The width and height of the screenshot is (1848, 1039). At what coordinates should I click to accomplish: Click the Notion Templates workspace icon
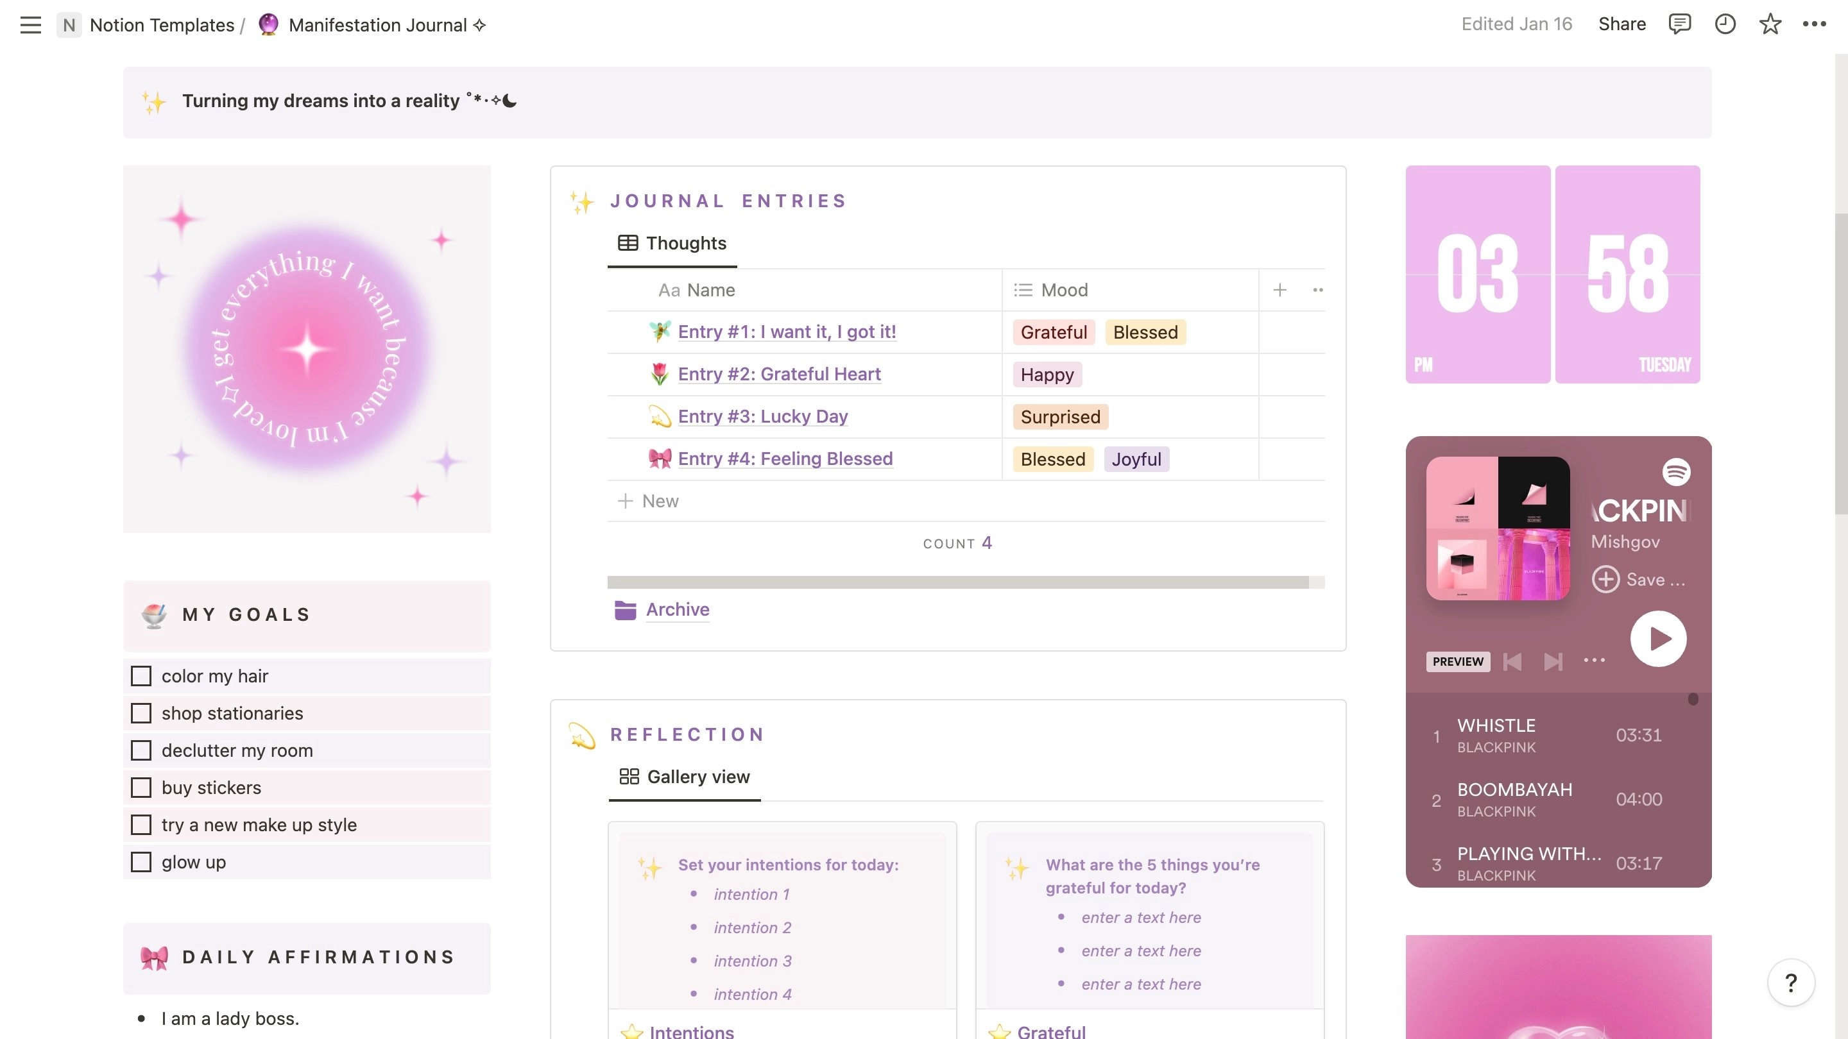[x=68, y=25]
